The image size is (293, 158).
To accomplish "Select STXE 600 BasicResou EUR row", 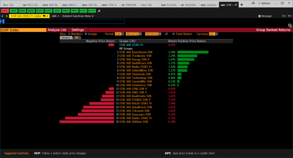I will [136, 52].
